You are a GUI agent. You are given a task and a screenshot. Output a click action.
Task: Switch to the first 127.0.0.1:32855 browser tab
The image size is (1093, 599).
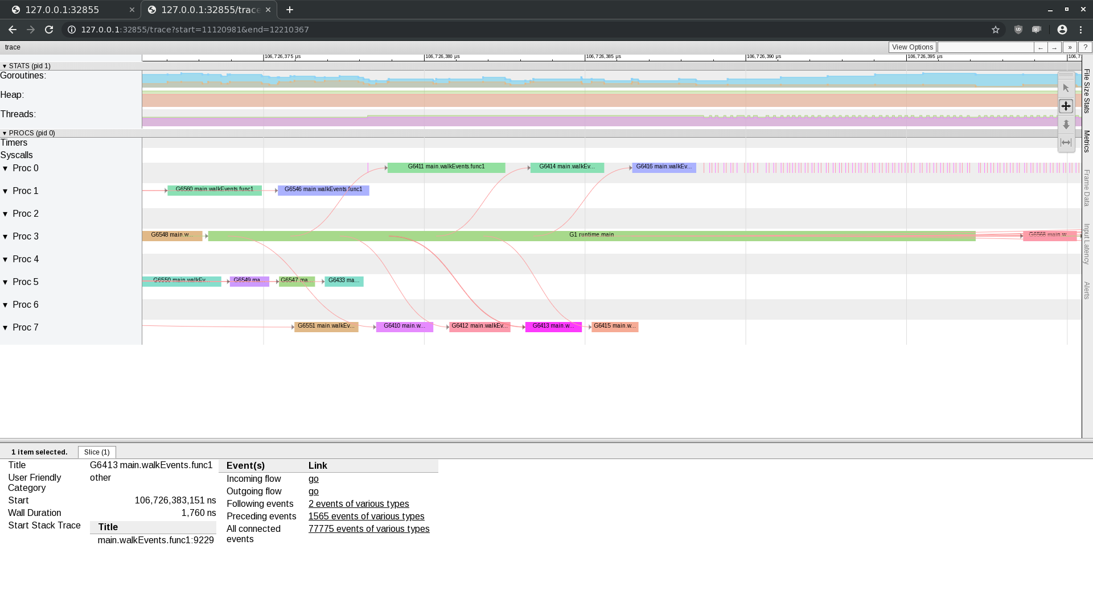click(71, 10)
